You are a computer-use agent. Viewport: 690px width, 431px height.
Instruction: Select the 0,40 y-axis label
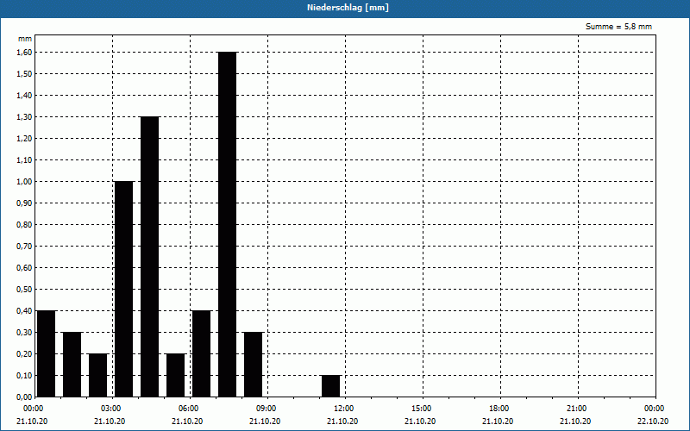24,311
